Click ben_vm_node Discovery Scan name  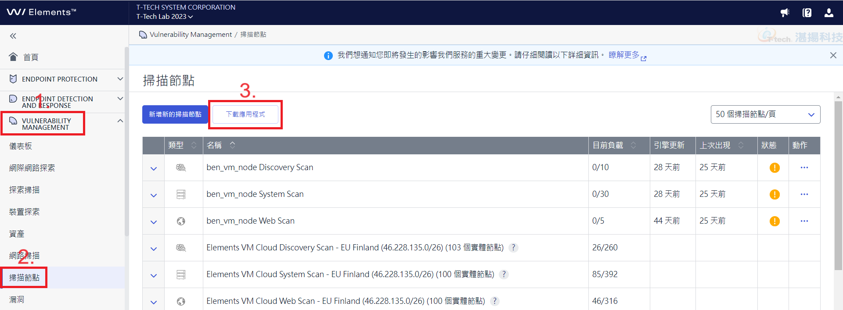point(260,167)
